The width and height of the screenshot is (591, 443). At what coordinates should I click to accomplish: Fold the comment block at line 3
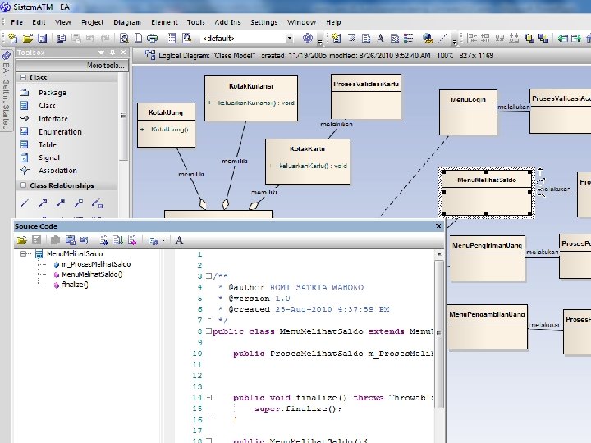(208, 277)
